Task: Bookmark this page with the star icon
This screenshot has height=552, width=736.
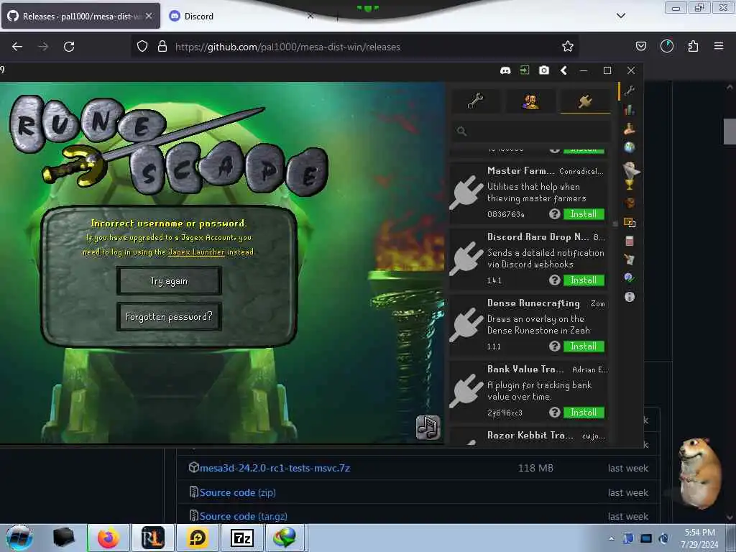Action: [568, 46]
